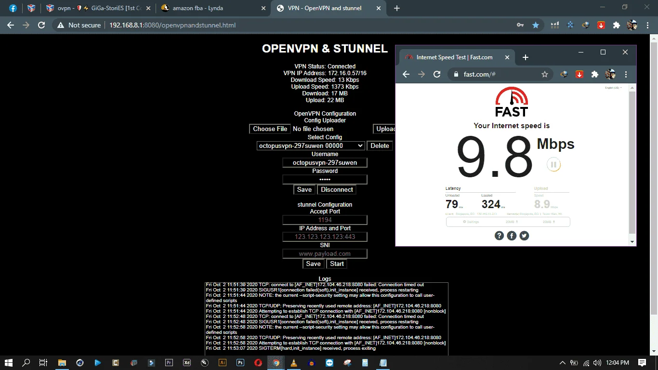Reload the Fast.com window page
The height and width of the screenshot is (370, 658).
[x=437, y=74]
